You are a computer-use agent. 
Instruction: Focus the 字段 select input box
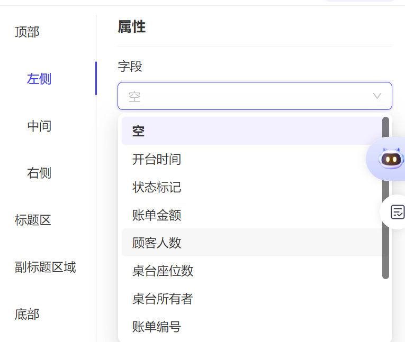[255, 96]
